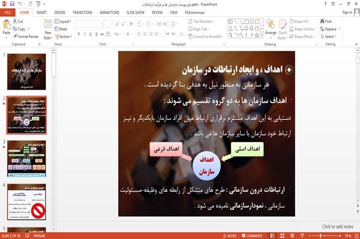The image size is (360, 239).
Task: Switch to the ANIMATIONS tab
Action: pyautogui.click(x=109, y=13)
